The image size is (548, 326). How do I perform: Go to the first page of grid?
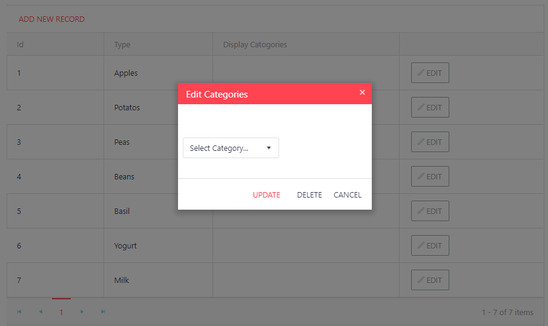point(19,312)
